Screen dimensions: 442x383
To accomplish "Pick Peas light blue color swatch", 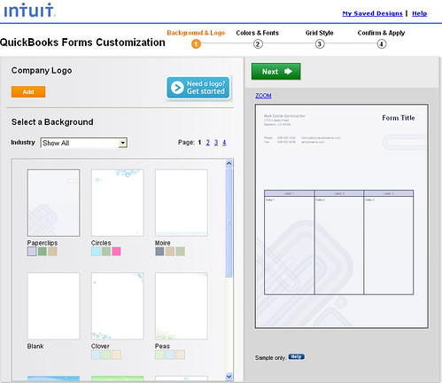I will click(170, 355).
